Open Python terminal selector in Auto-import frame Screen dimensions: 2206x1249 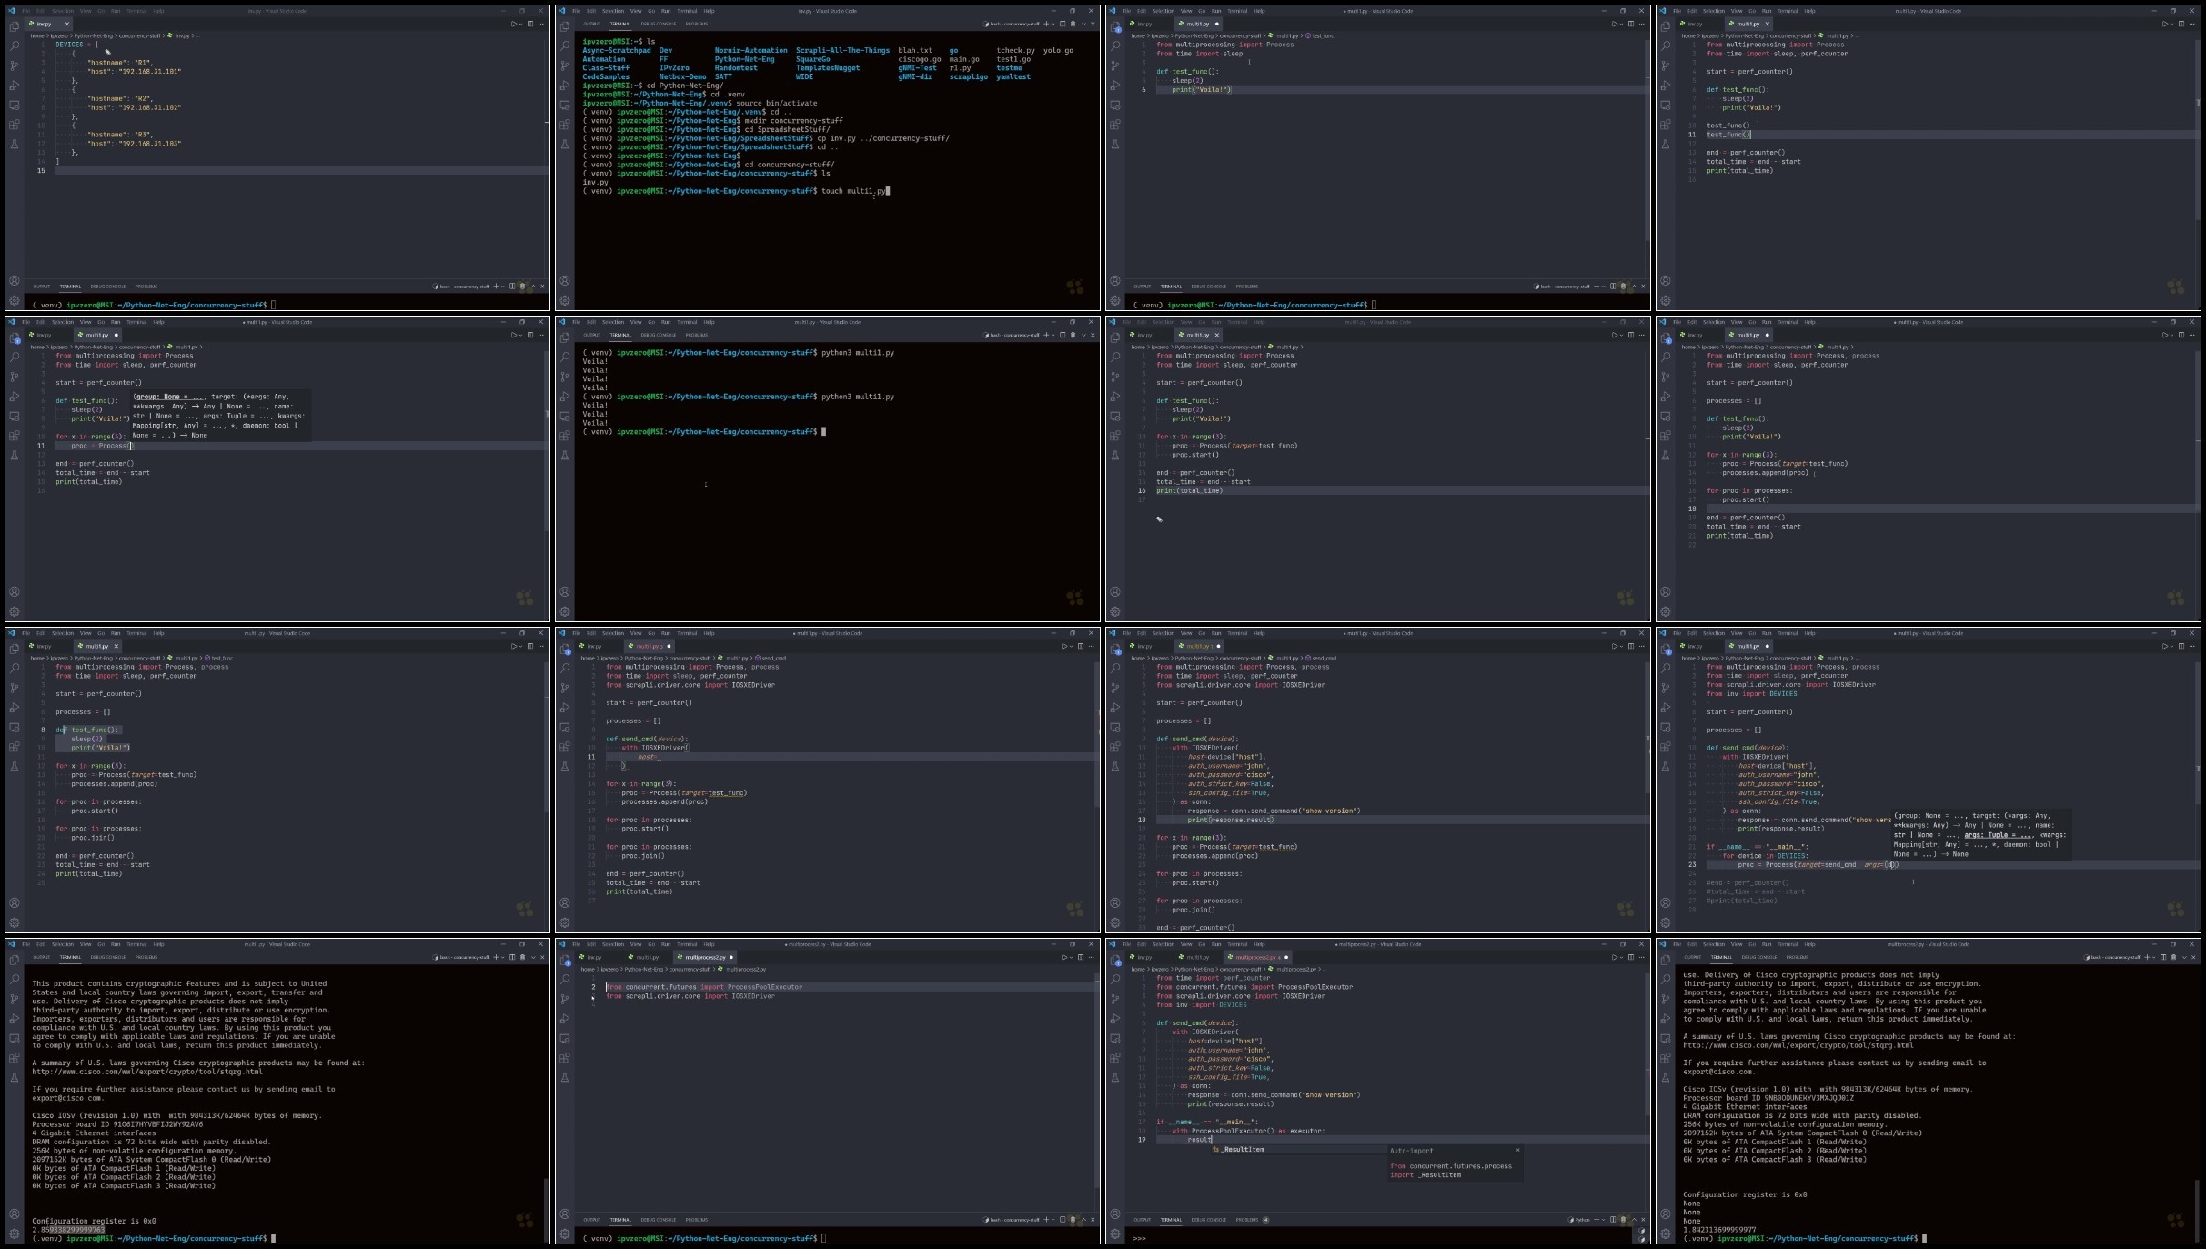[1579, 1220]
